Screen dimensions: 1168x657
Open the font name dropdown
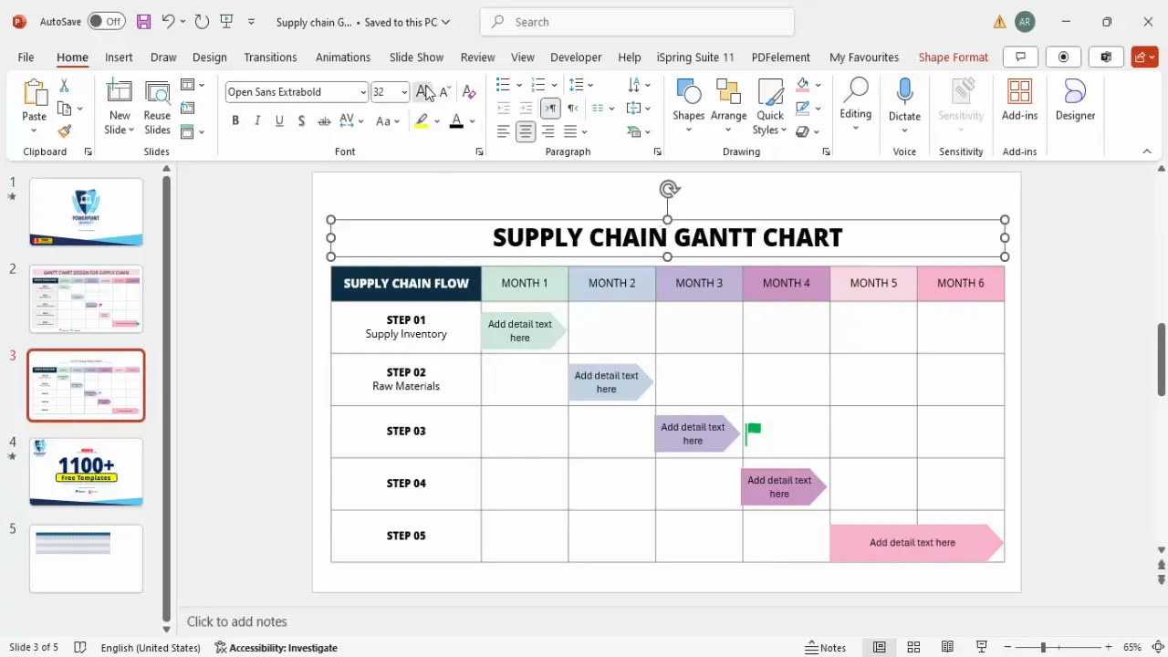(363, 91)
